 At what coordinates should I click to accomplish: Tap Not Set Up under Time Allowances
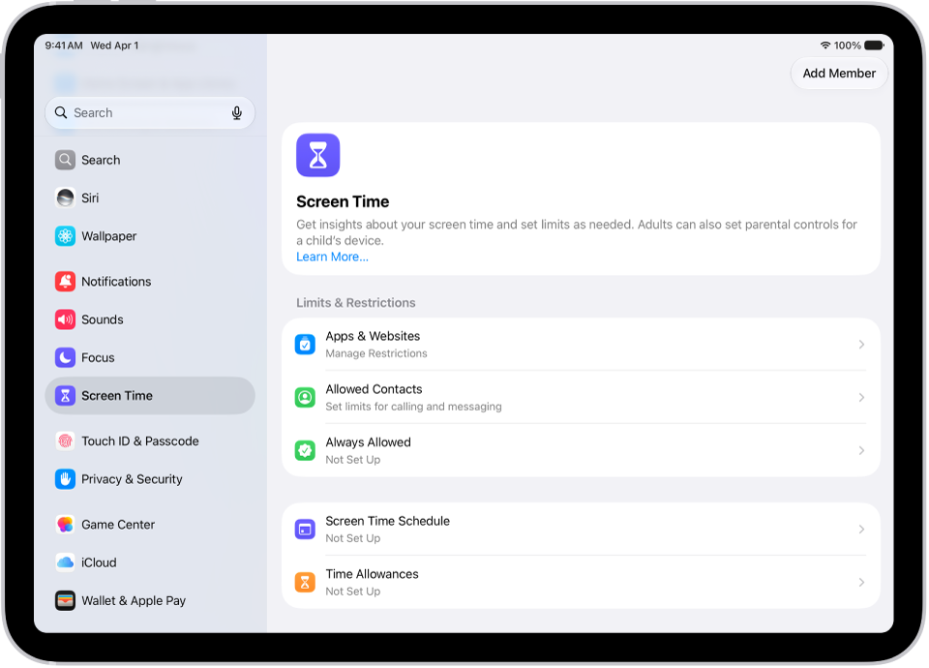coord(353,591)
